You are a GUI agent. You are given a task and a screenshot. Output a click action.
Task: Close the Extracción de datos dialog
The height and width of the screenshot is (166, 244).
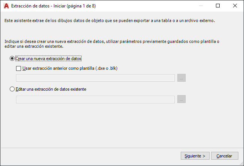click(x=235, y=6)
